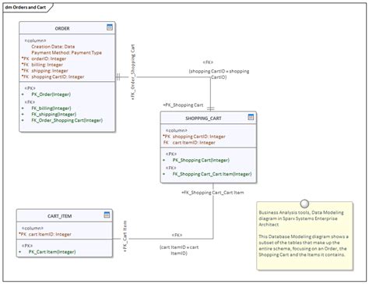Select the 'billing: Integer' column
Screen dimensions: 369x284
click(47, 65)
